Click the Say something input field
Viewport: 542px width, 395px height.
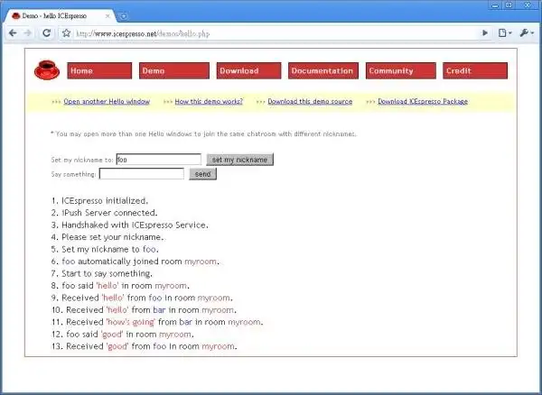(142, 174)
